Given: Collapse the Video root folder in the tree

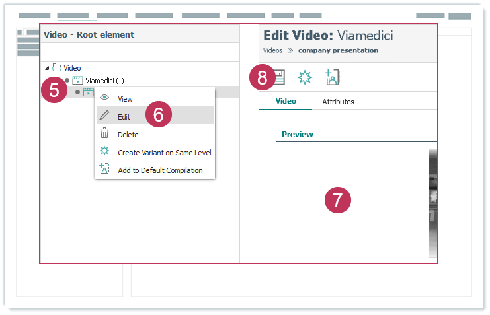Looking at the screenshot, I should click(x=47, y=68).
